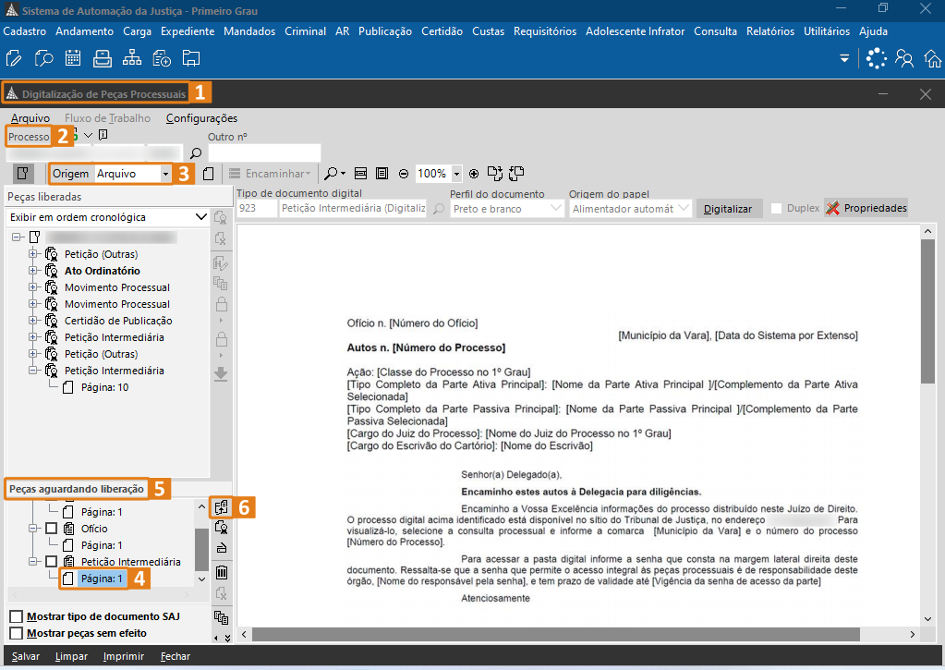Rotate page clockwise with rotate icon
Viewport: 945px width, 670px height.
point(495,174)
